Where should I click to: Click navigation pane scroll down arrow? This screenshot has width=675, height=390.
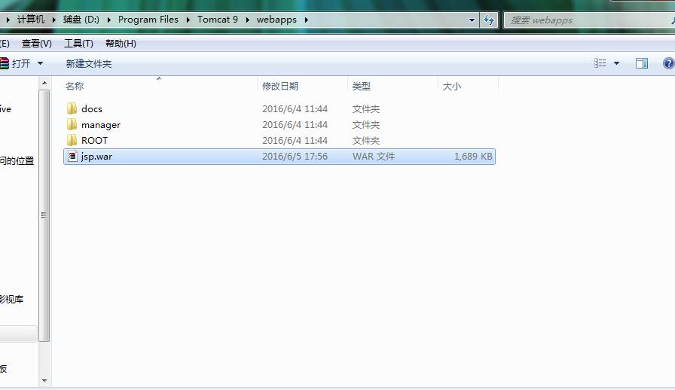(x=44, y=381)
